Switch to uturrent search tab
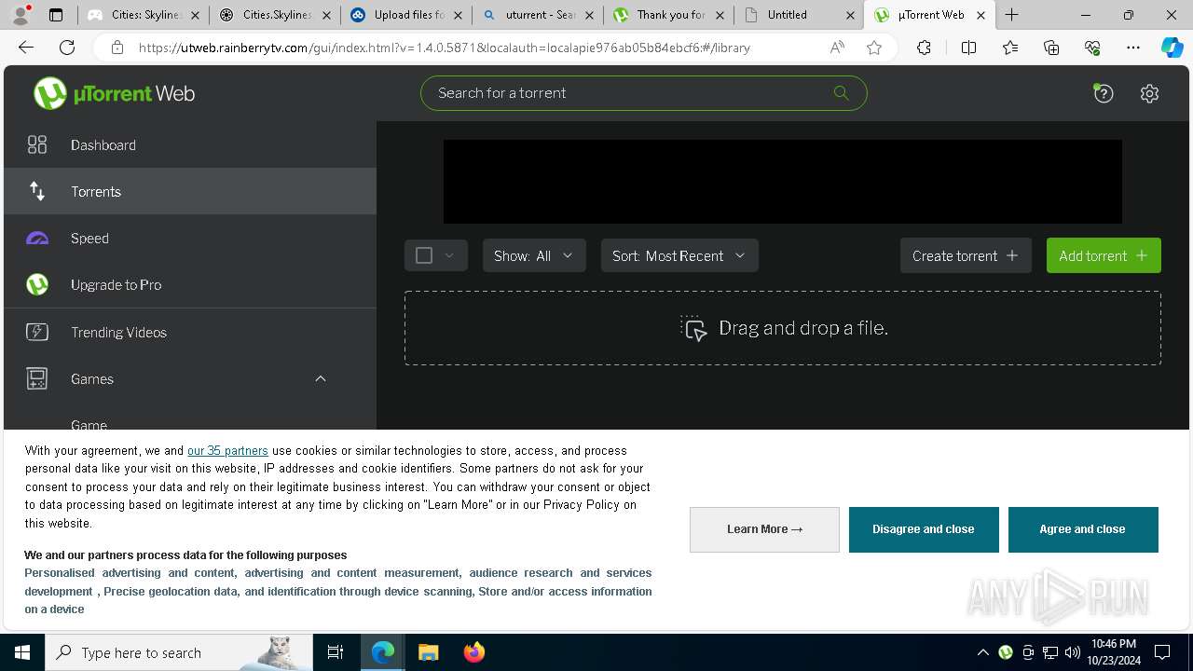This screenshot has width=1193, height=671. (537, 15)
